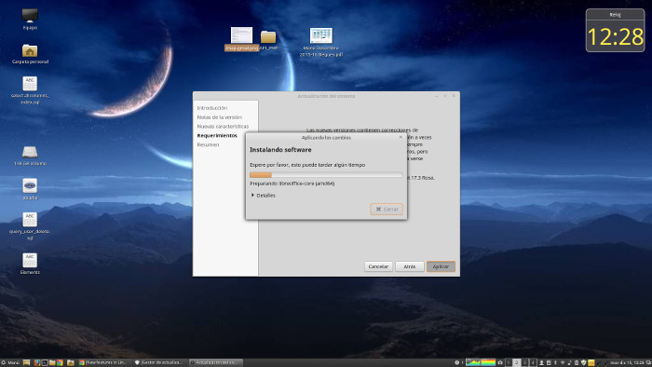Select the volume drive icon on the desktop
Screen dimensions: 652x367
point(30,156)
